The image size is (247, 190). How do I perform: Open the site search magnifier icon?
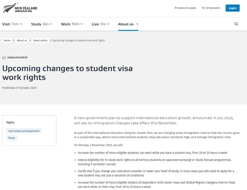pos(236,24)
